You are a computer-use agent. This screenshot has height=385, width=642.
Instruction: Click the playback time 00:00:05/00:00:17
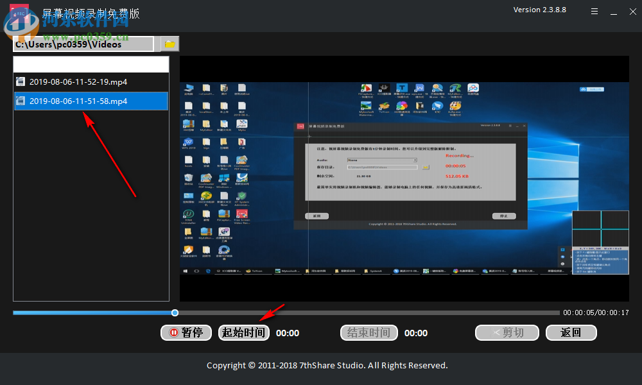[596, 312]
